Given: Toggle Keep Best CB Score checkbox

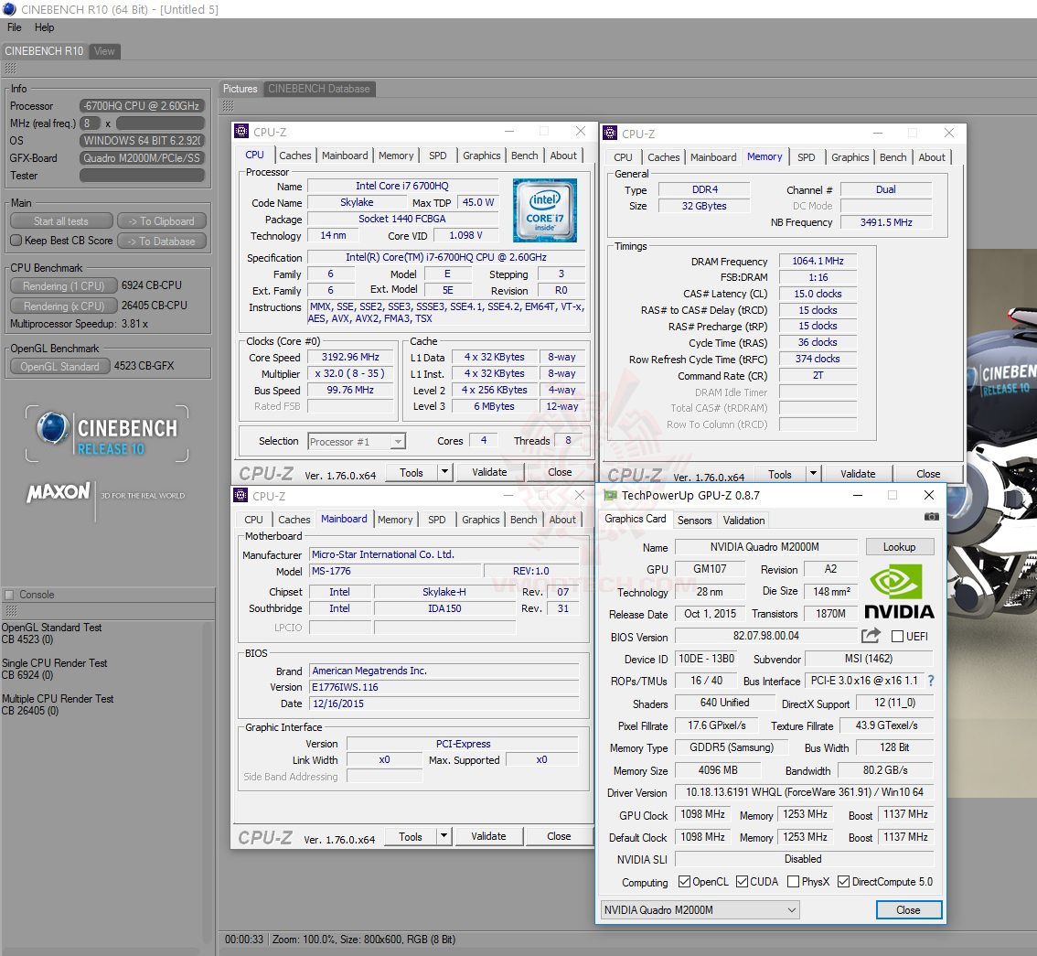Looking at the screenshot, I should pyautogui.click(x=16, y=241).
